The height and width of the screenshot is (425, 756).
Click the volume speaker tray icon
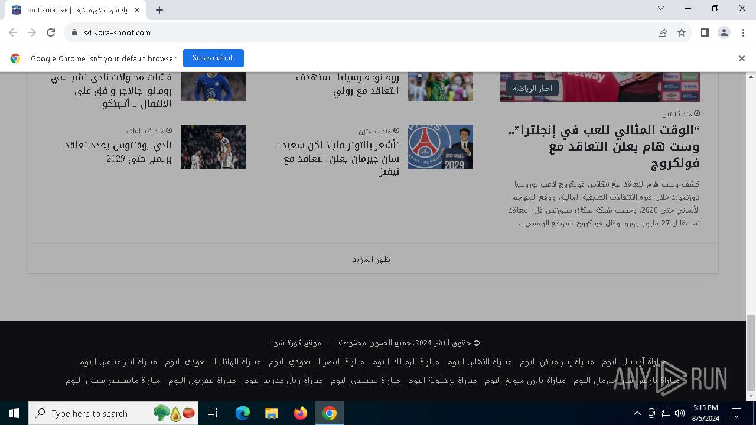click(x=680, y=413)
